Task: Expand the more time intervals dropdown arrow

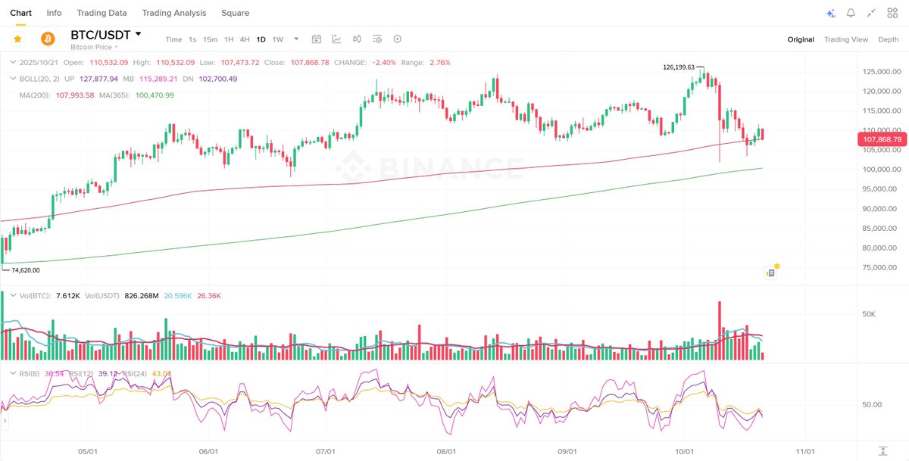Action: point(296,39)
